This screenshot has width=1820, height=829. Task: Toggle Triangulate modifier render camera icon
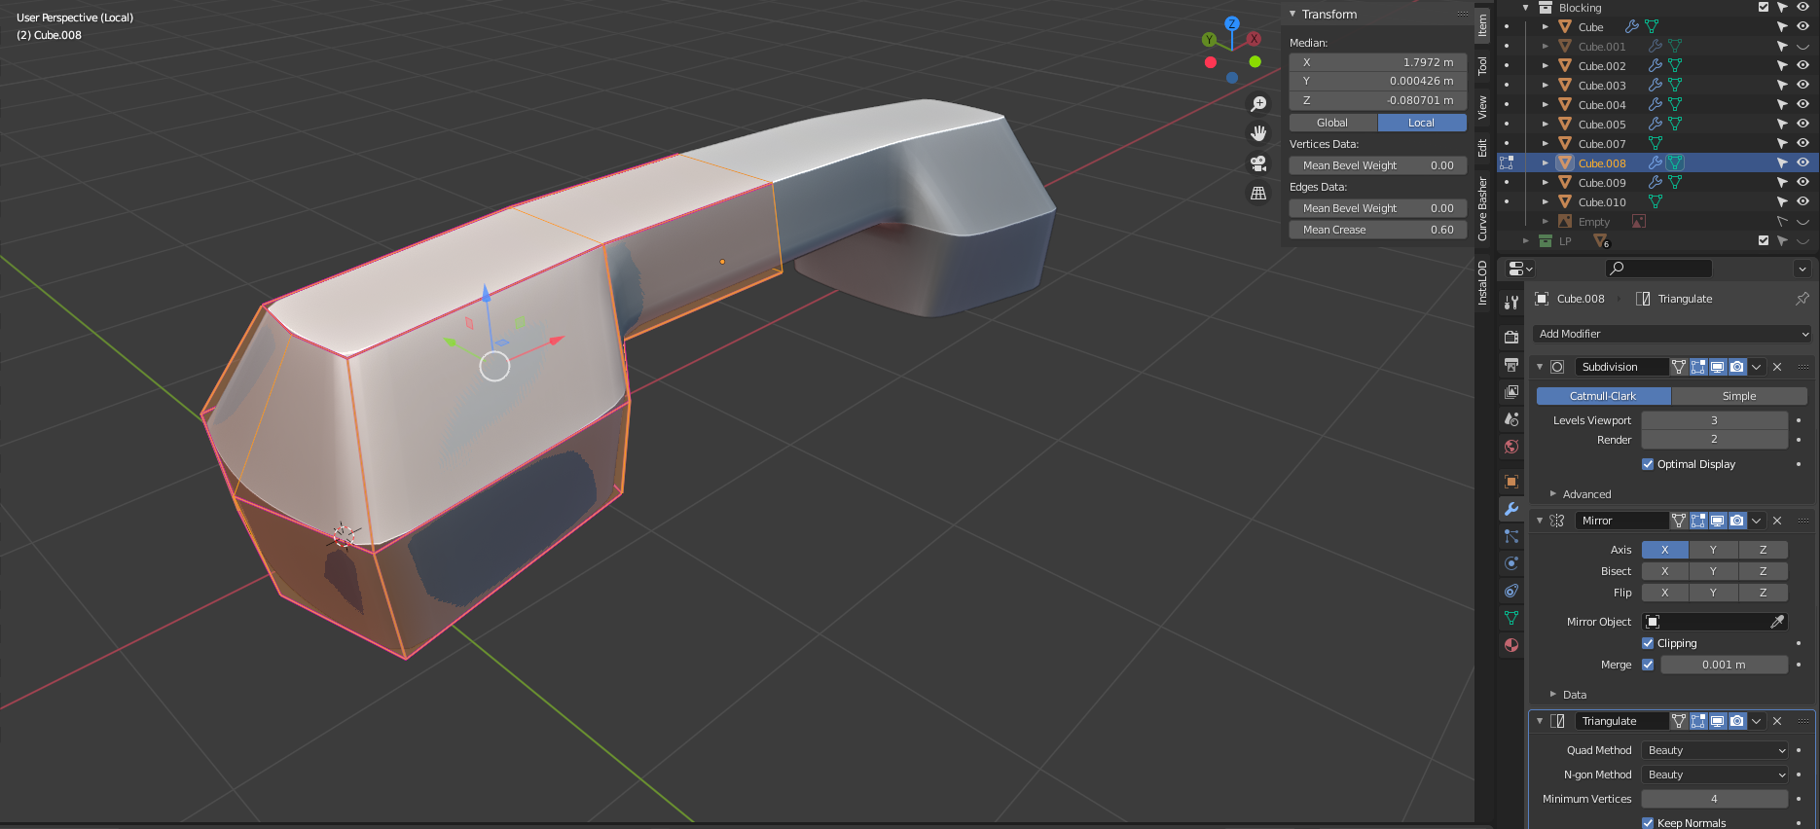pos(1737,721)
